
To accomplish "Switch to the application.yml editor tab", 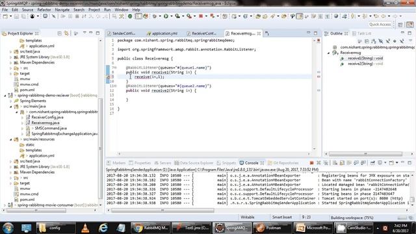I will coord(162,33).
